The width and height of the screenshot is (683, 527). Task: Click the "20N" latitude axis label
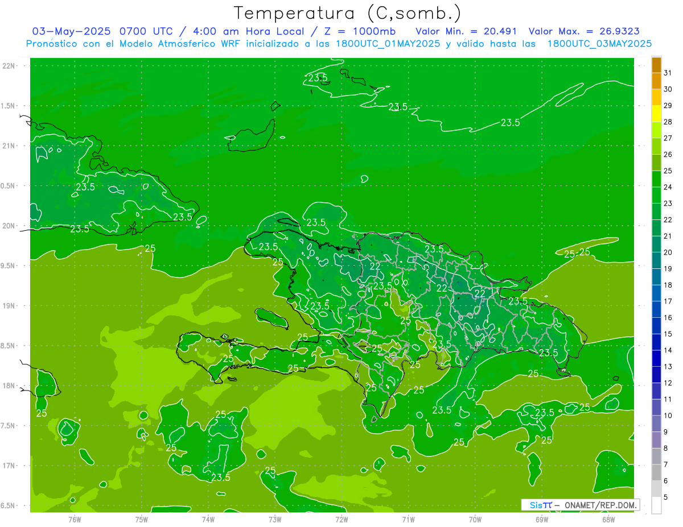(9, 226)
